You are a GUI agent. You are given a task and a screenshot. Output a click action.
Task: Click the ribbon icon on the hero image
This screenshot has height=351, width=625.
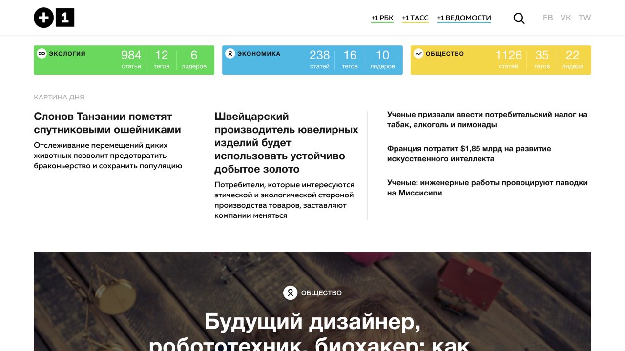click(x=290, y=293)
